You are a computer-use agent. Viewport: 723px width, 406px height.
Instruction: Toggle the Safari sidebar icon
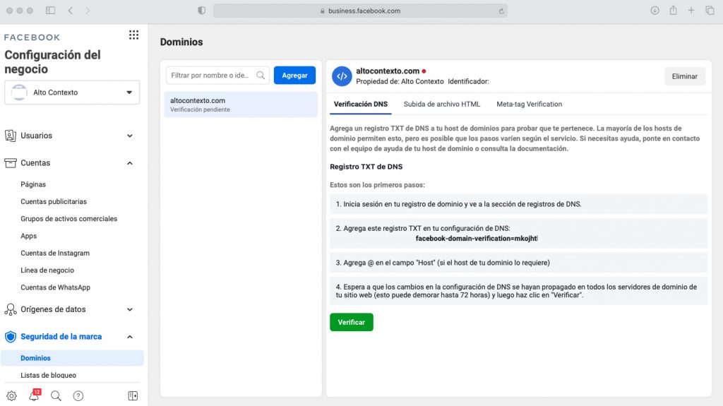click(50, 11)
